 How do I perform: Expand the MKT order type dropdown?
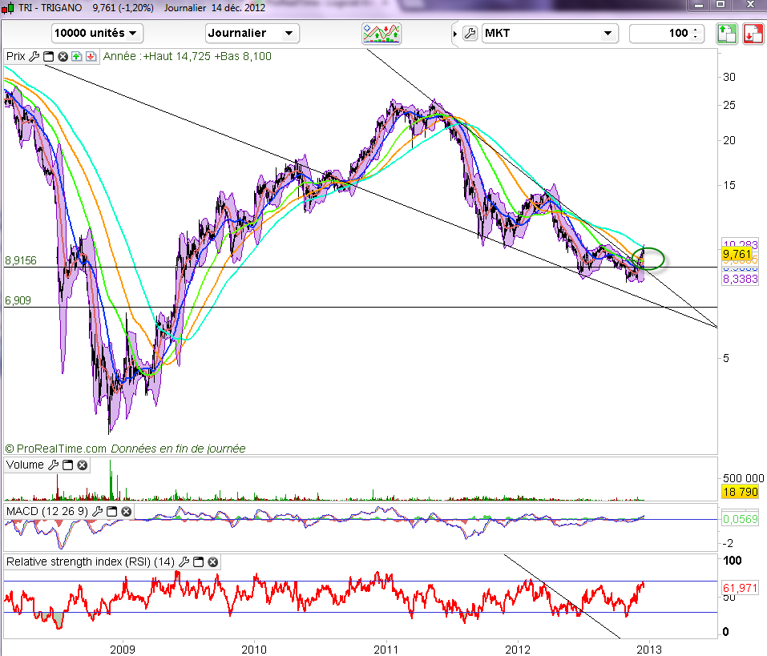pos(608,33)
